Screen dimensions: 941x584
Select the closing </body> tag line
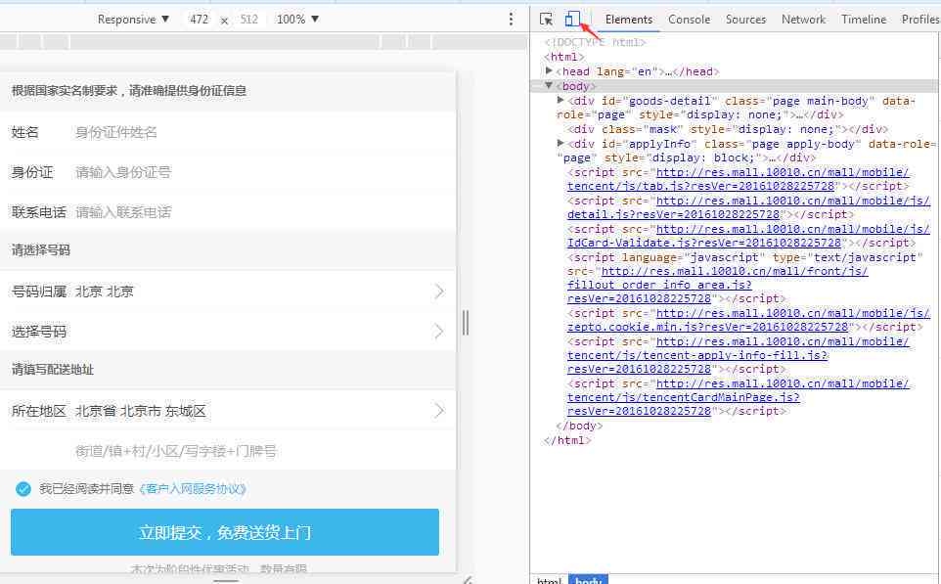click(x=579, y=426)
